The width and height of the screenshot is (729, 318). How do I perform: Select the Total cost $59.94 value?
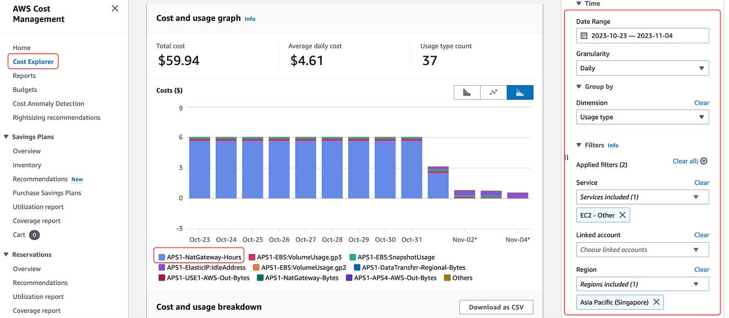tap(179, 61)
